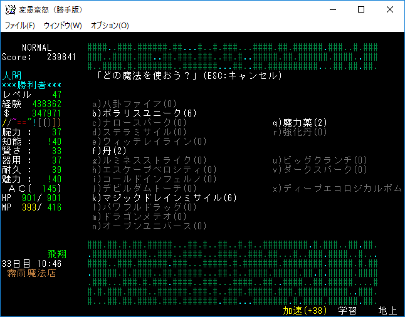
Task: Open the オプション(O) menu
Action: [x=110, y=26]
